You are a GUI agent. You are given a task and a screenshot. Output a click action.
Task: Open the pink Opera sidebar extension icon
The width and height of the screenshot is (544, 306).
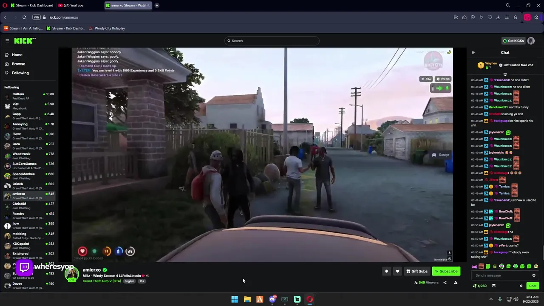click(527, 17)
